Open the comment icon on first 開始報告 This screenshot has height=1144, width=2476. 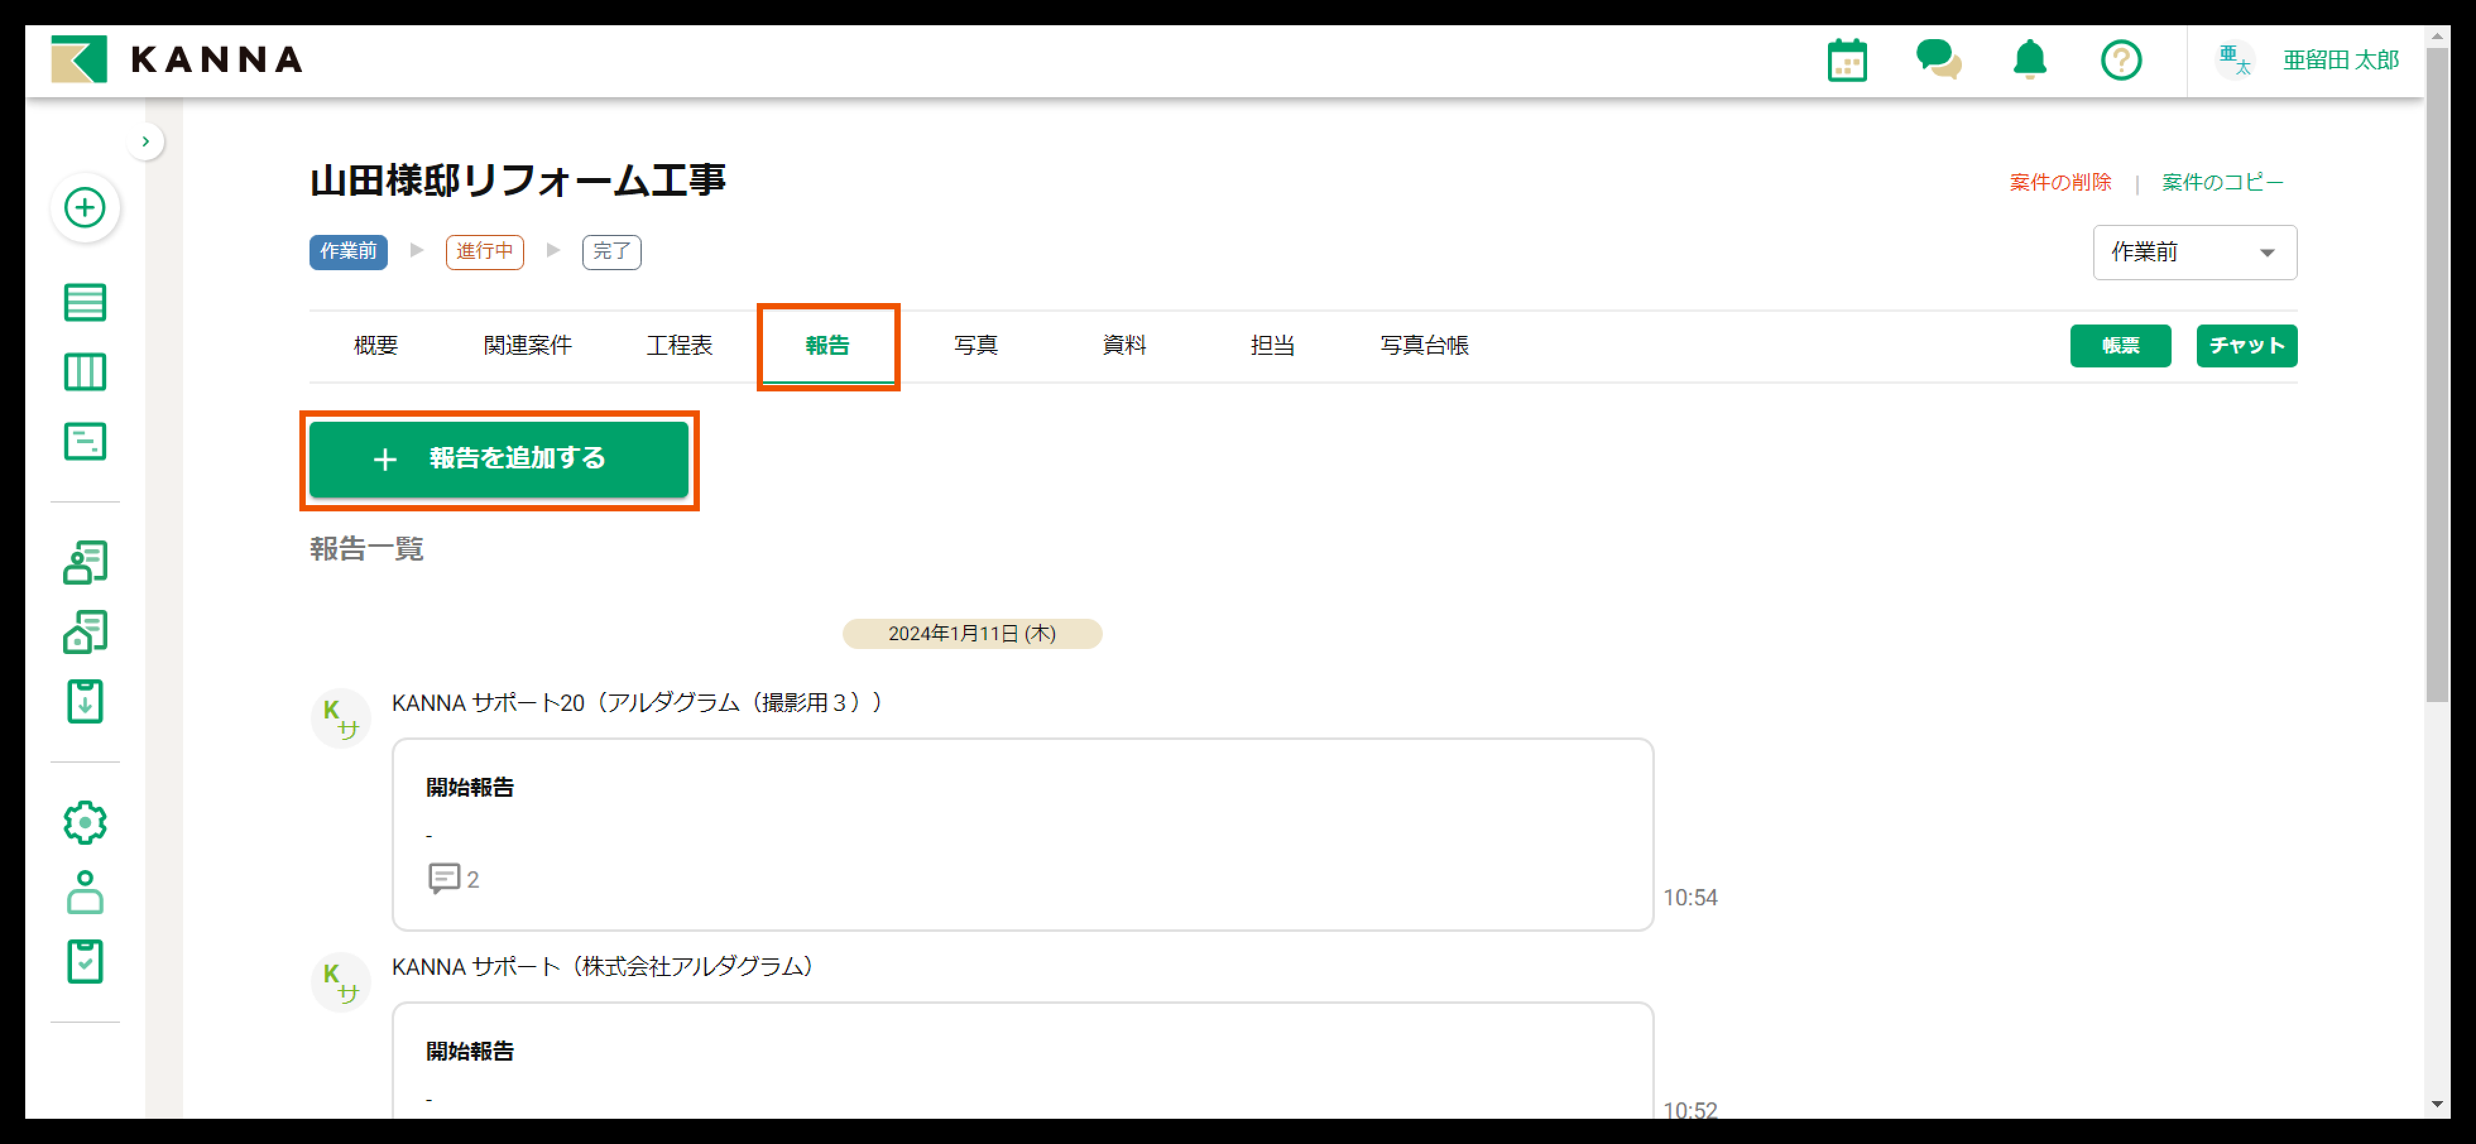[444, 878]
